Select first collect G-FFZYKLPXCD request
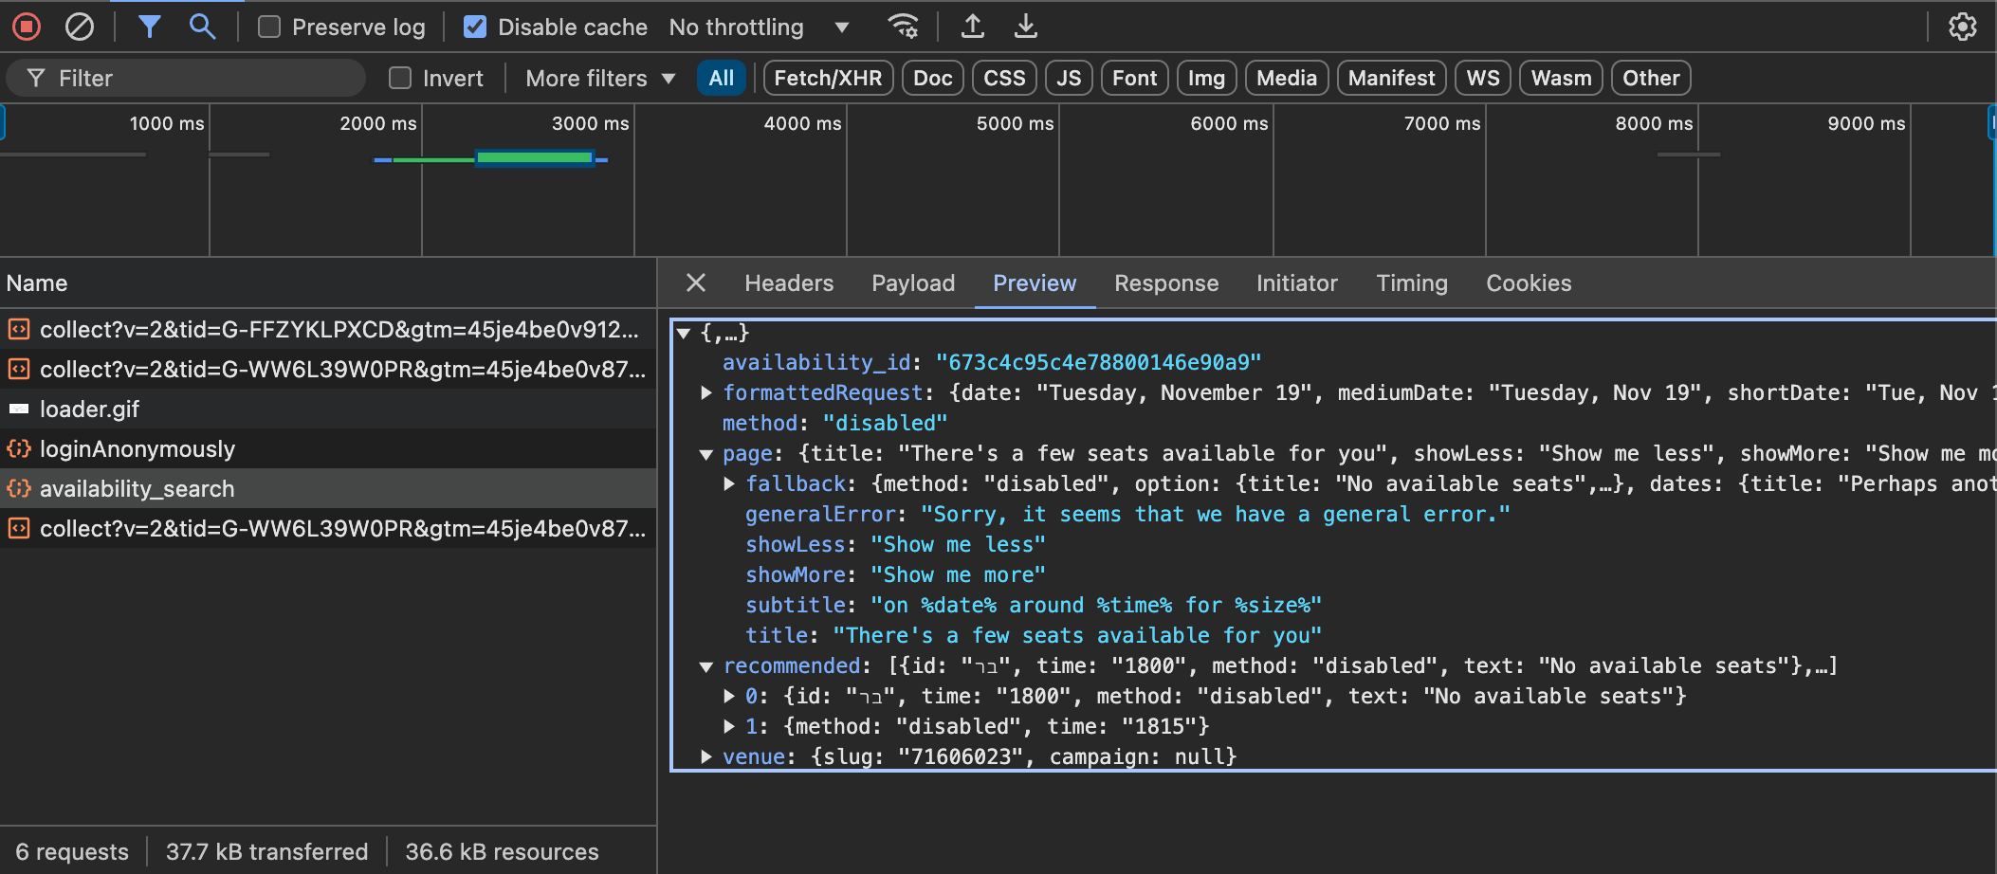 [328, 329]
